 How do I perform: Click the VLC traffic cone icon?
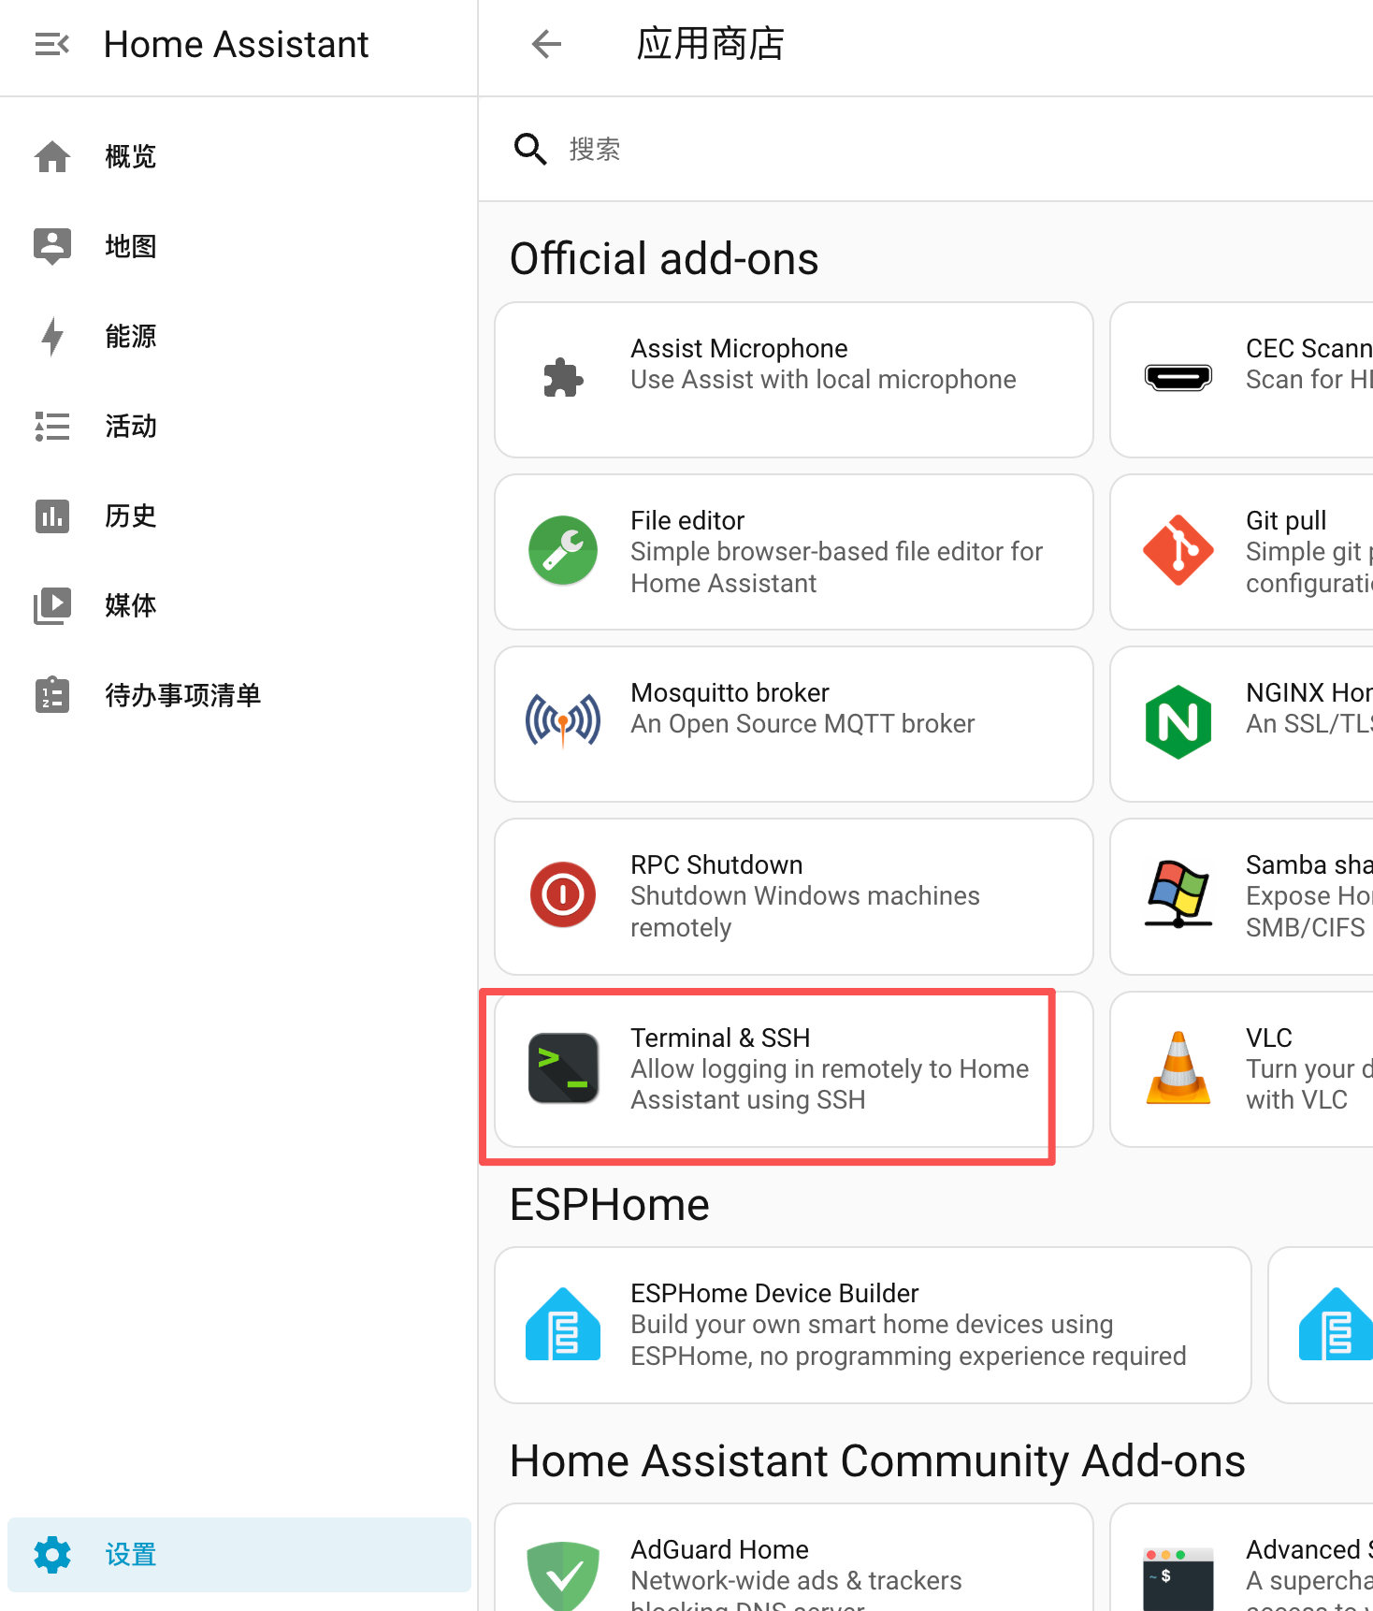1178,1068
